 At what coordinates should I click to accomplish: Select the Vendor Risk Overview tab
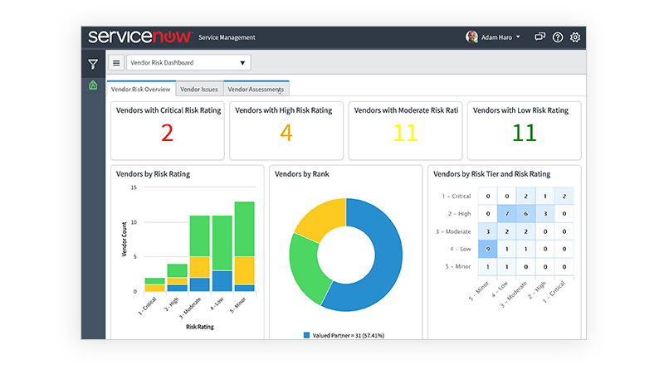(x=140, y=89)
